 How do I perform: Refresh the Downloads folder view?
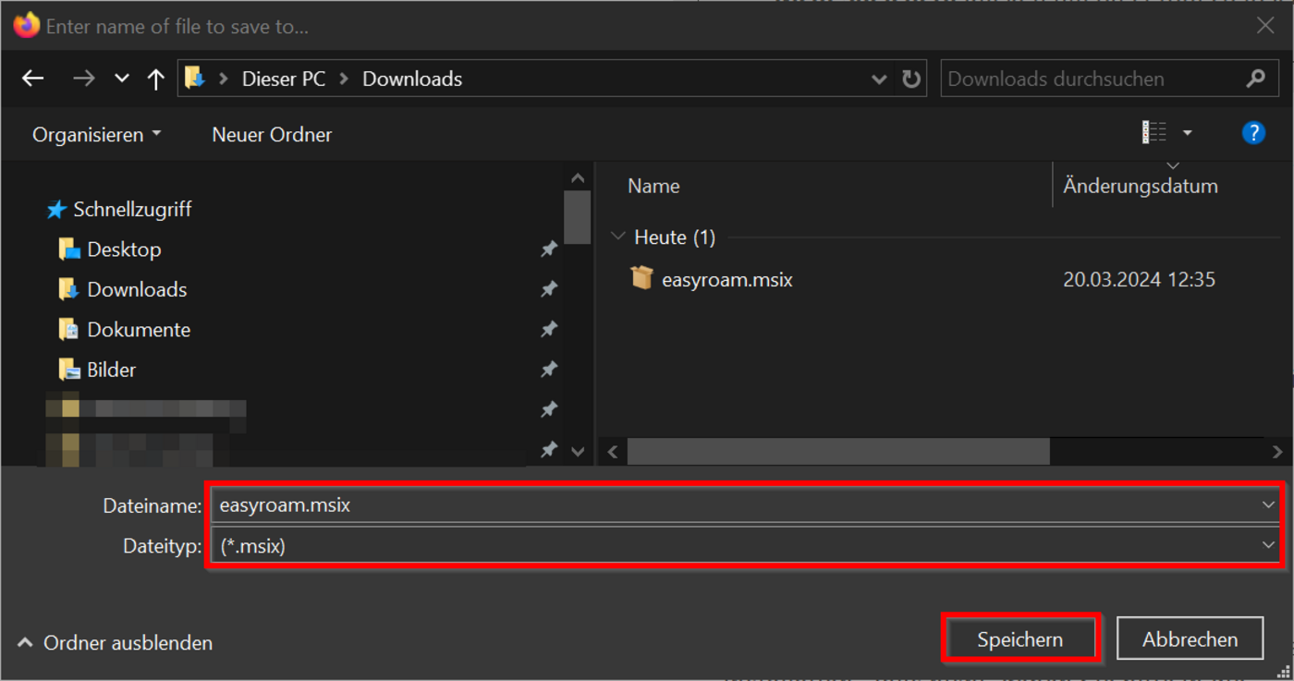coord(911,79)
